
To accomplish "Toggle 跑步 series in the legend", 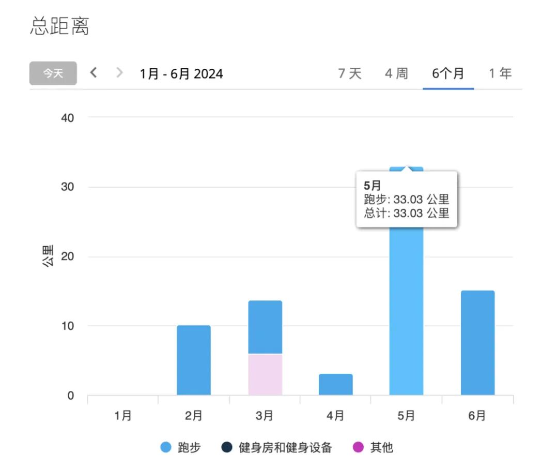I will (x=181, y=447).
